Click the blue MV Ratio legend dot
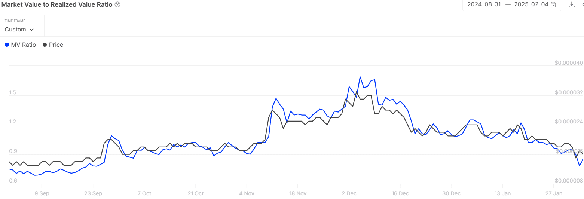Viewport: 584px width, 199px height. point(7,45)
